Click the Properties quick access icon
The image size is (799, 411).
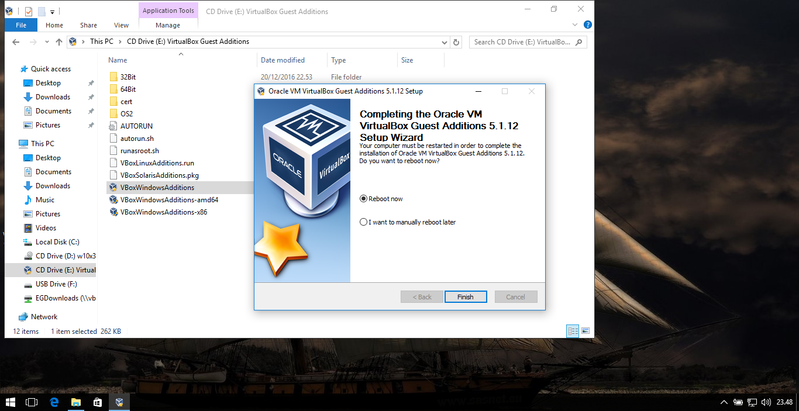(29, 11)
